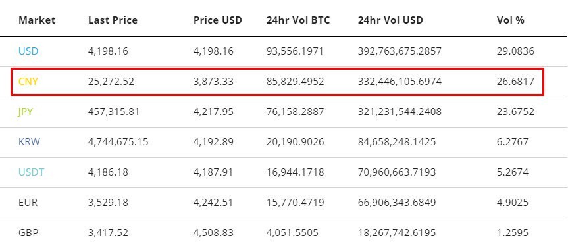
Task: Open the USDT market link
Action: tap(31, 172)
